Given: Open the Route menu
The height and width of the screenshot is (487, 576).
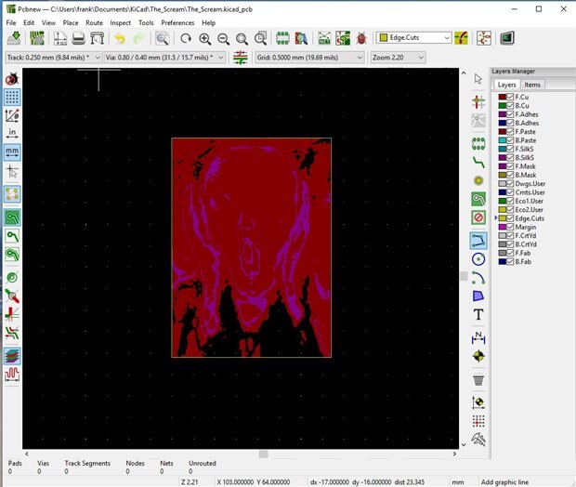Looking at the screenshot, I should click(94, 22).
